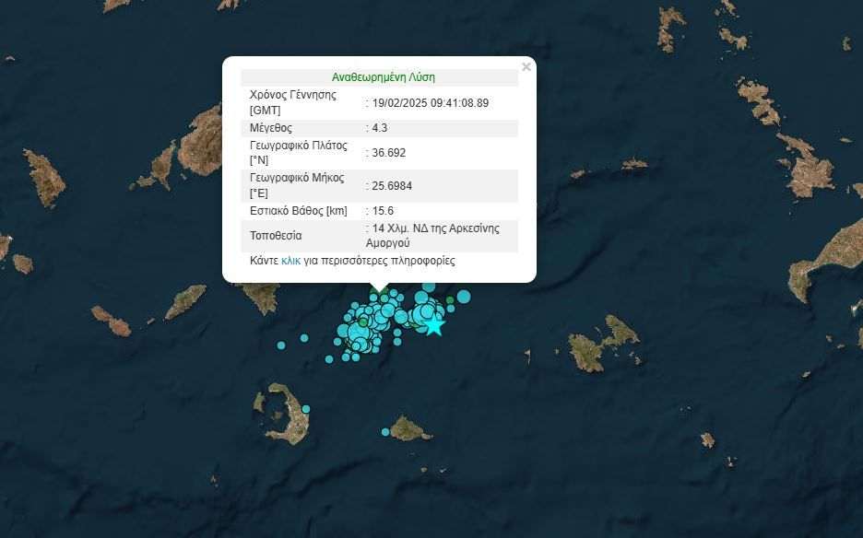863x538 pixels.
Task: Close the earthquake info popup
Action: tap(526, 67)
